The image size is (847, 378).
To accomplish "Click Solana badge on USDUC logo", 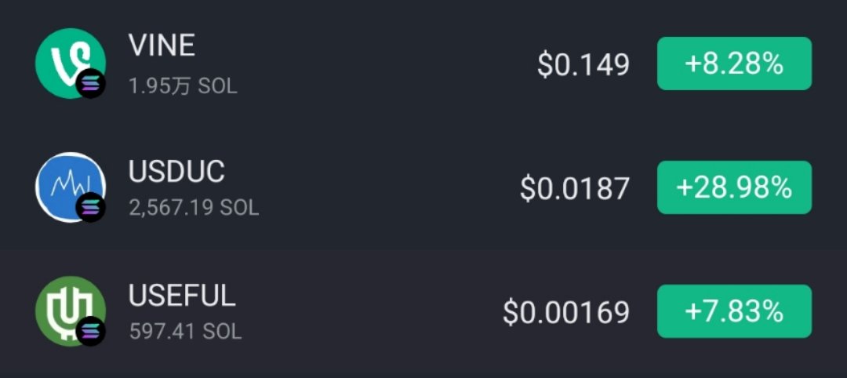I will [x=91, y=207].
